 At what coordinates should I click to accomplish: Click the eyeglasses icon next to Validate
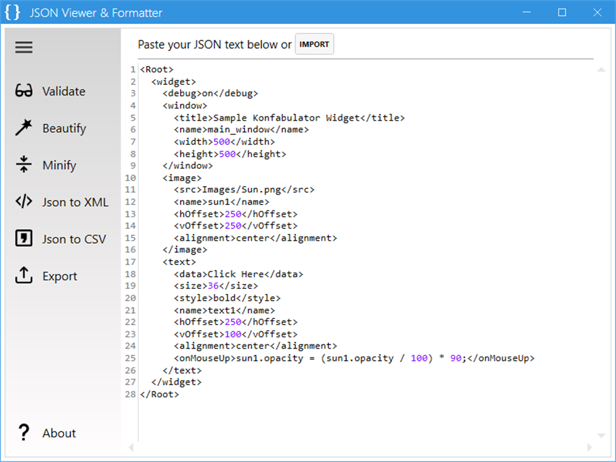pyautogui.click(x=23, y=91)
